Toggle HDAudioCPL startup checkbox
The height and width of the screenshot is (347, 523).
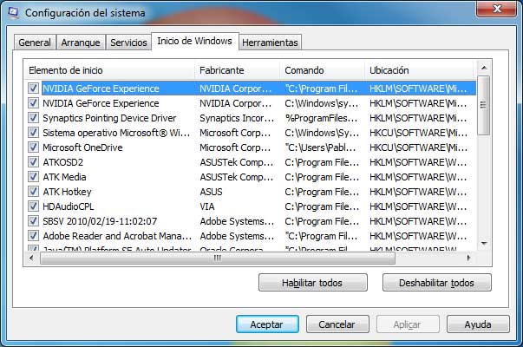point(33,206)
